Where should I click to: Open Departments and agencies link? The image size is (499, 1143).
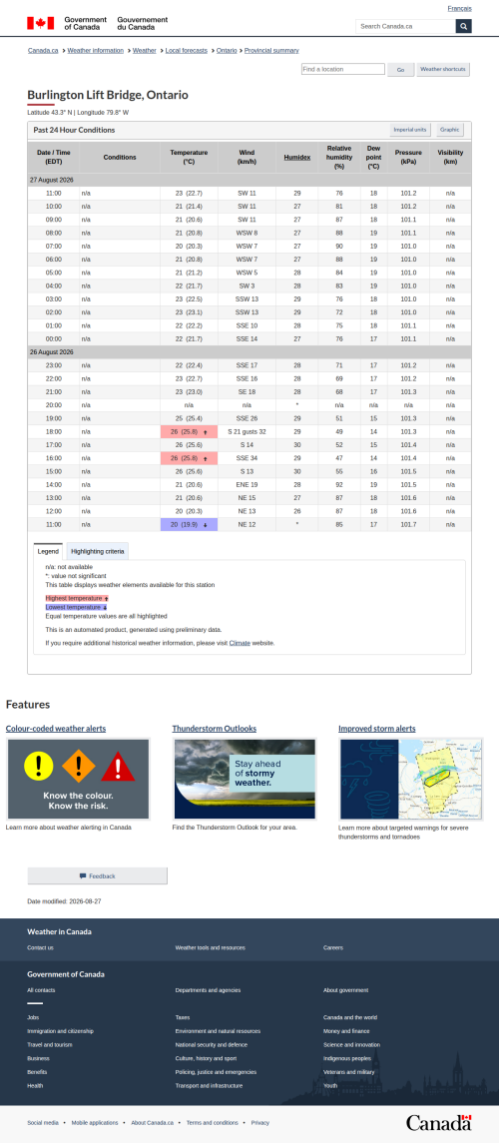coord(208,990)
